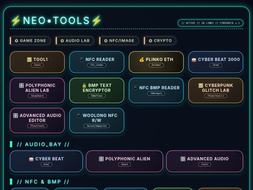Click the lightning bolt before NEO•TOOLS
The height and width of the screenshot is (190, 253).
[x=15, y=21]
